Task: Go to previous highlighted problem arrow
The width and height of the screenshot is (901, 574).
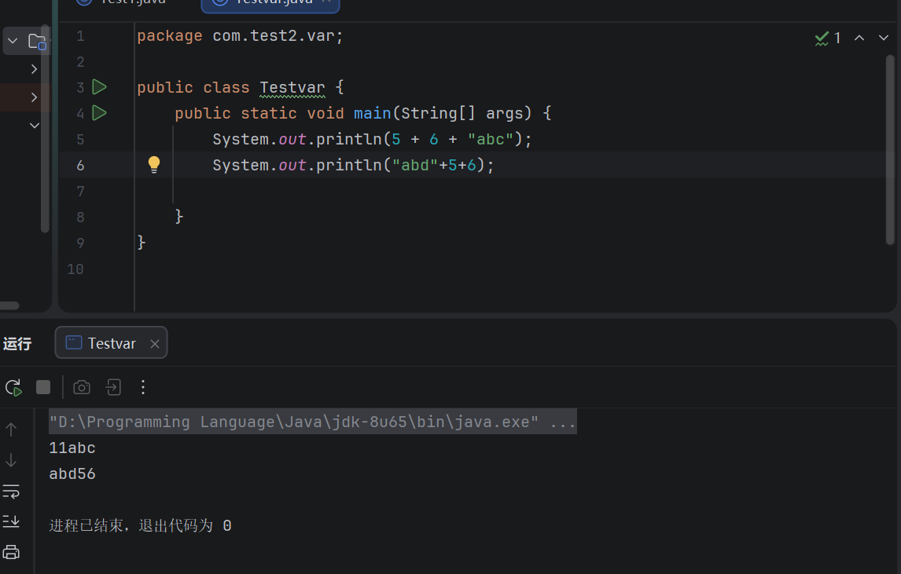Action: [x=859, y=38]
